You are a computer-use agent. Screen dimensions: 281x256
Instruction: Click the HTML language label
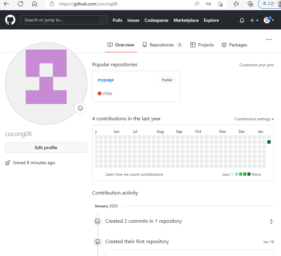tap(108, 93)
